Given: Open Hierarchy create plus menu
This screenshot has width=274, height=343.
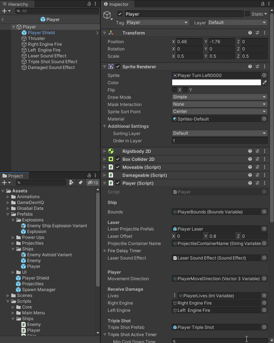Looking at the screenshot, I should (6, 11).
